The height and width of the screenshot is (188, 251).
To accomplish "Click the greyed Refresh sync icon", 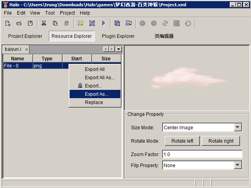I will [x=165, y=23].
